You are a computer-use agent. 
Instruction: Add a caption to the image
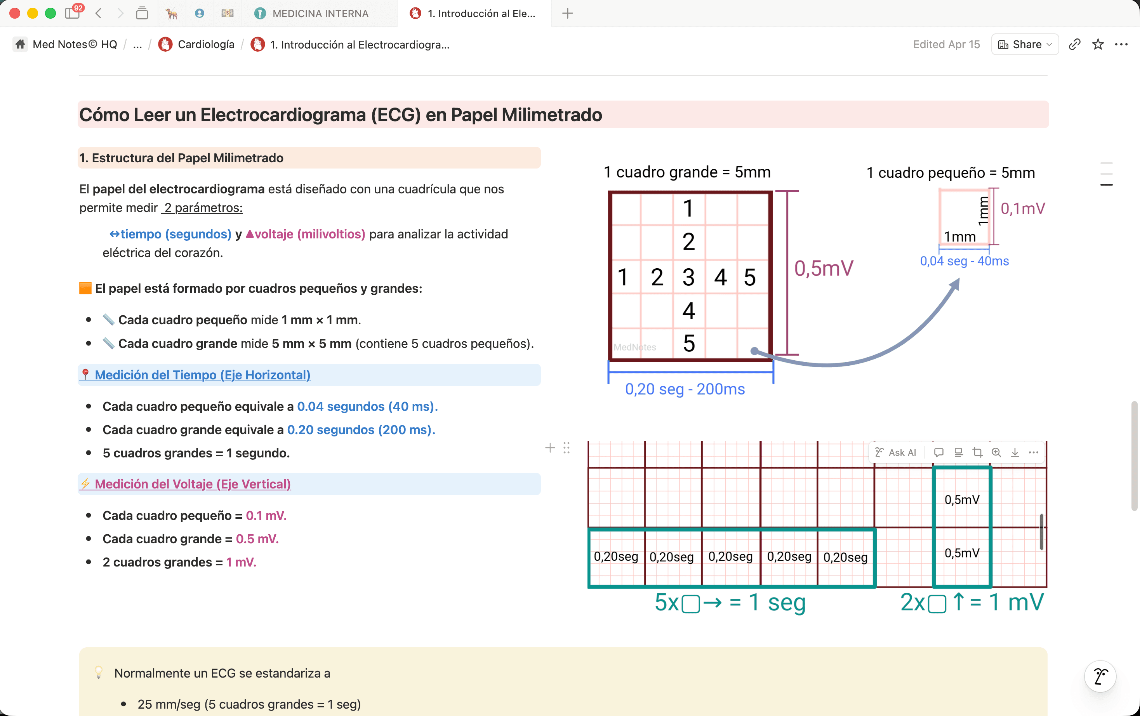[958, 452]
